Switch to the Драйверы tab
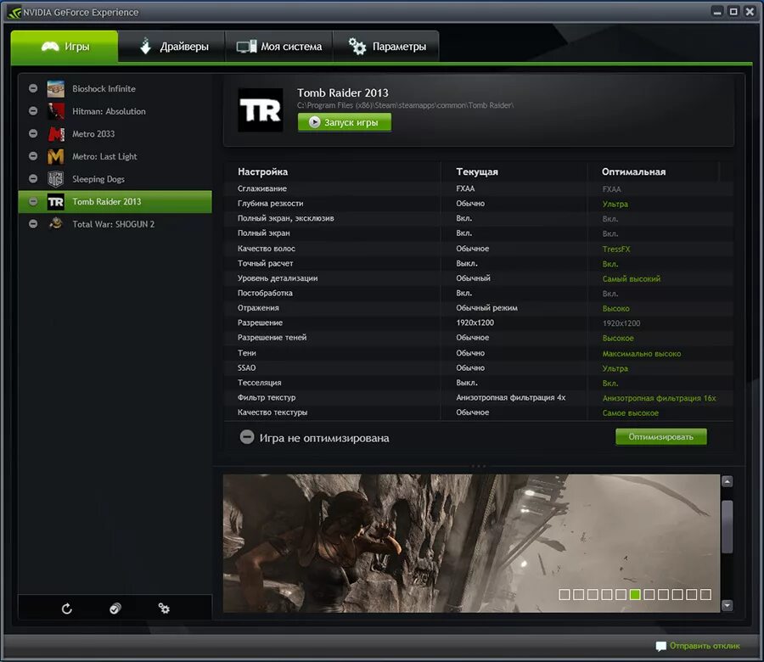This screenshot has width=764, height=662. 171,47
